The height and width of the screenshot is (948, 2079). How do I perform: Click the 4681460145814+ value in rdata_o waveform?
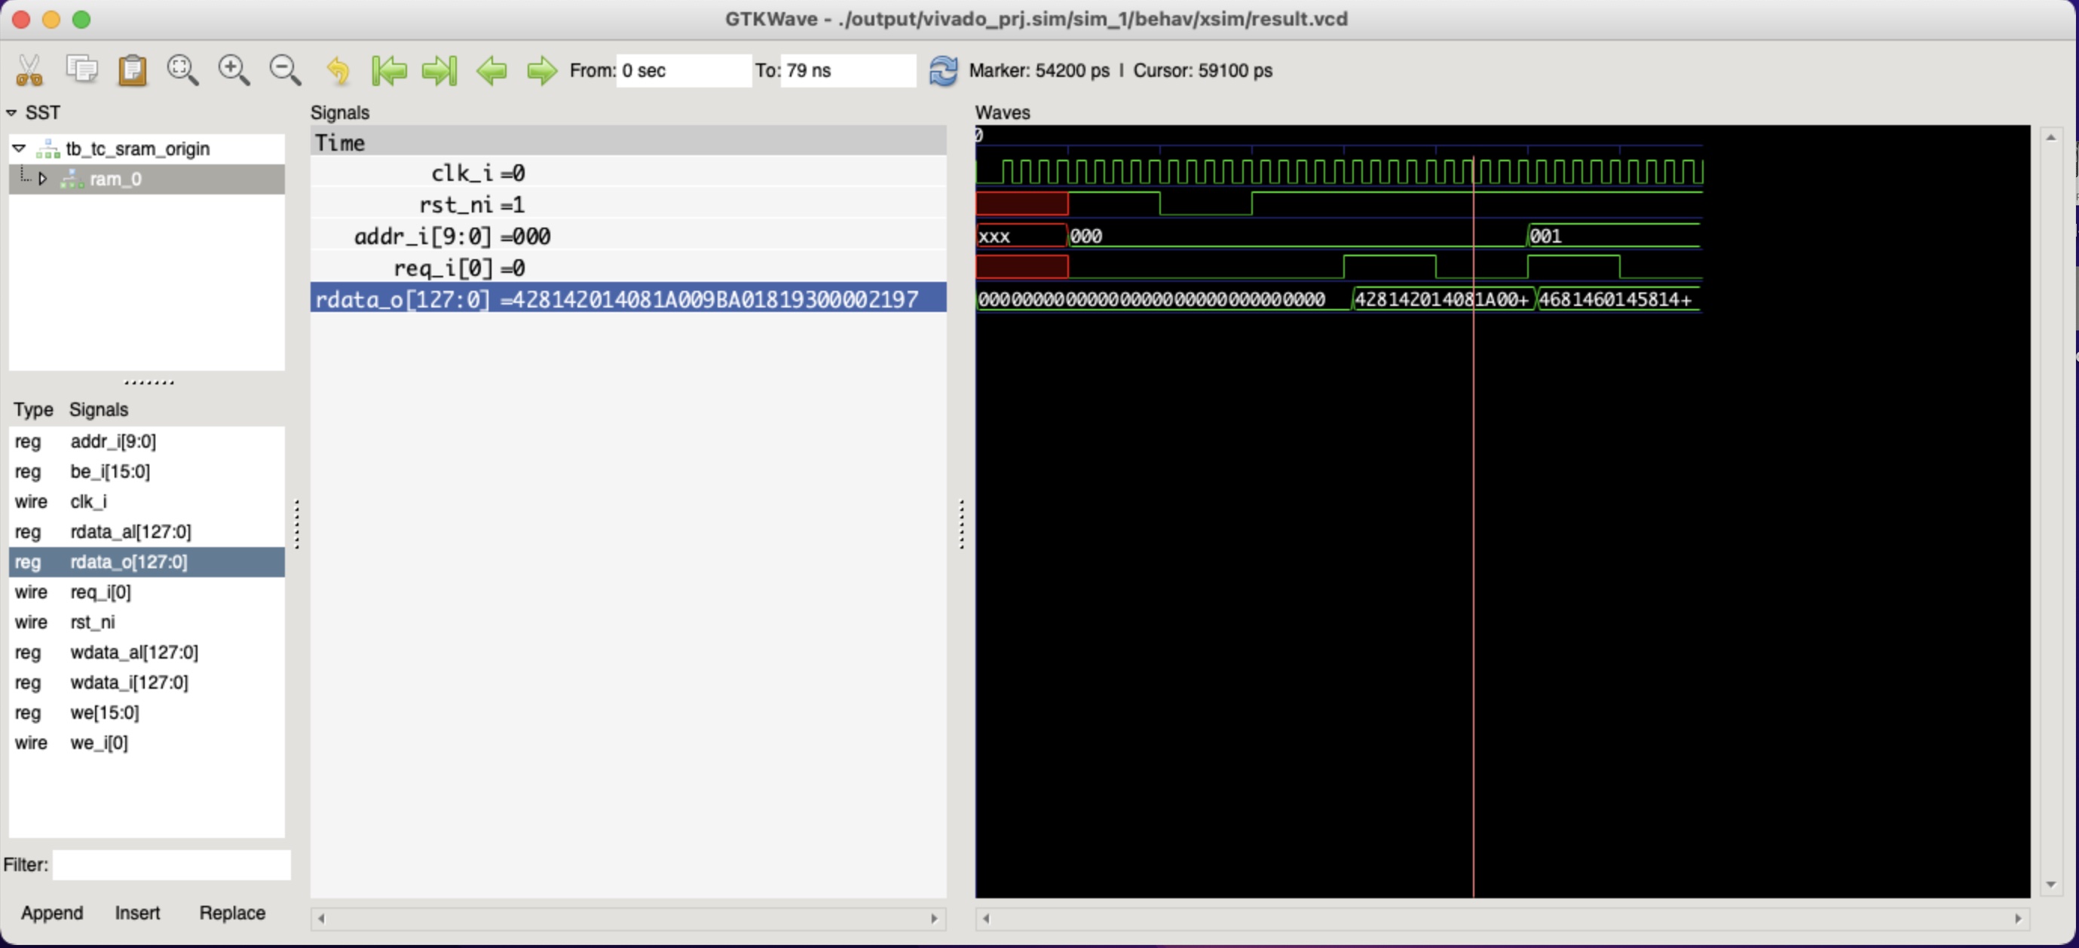pyautogui.click(x=1615, y=299)
